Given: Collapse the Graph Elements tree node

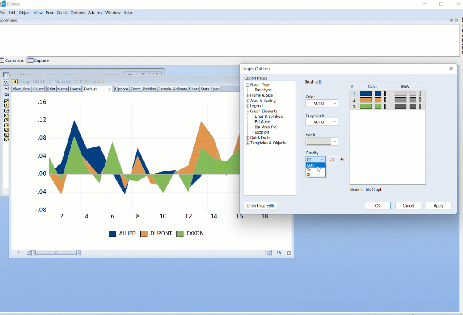Looking at the screenshot, I should [x=247, y=111].
